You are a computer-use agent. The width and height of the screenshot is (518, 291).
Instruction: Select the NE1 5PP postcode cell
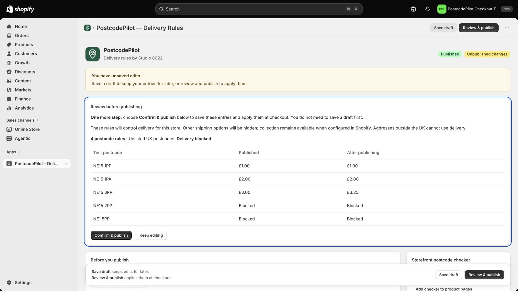101,219
